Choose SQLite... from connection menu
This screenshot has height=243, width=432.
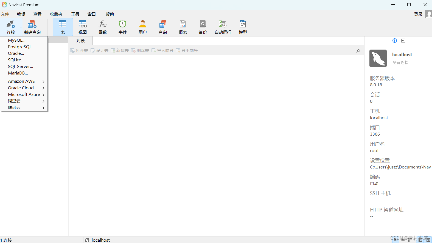tap(24, 60)
